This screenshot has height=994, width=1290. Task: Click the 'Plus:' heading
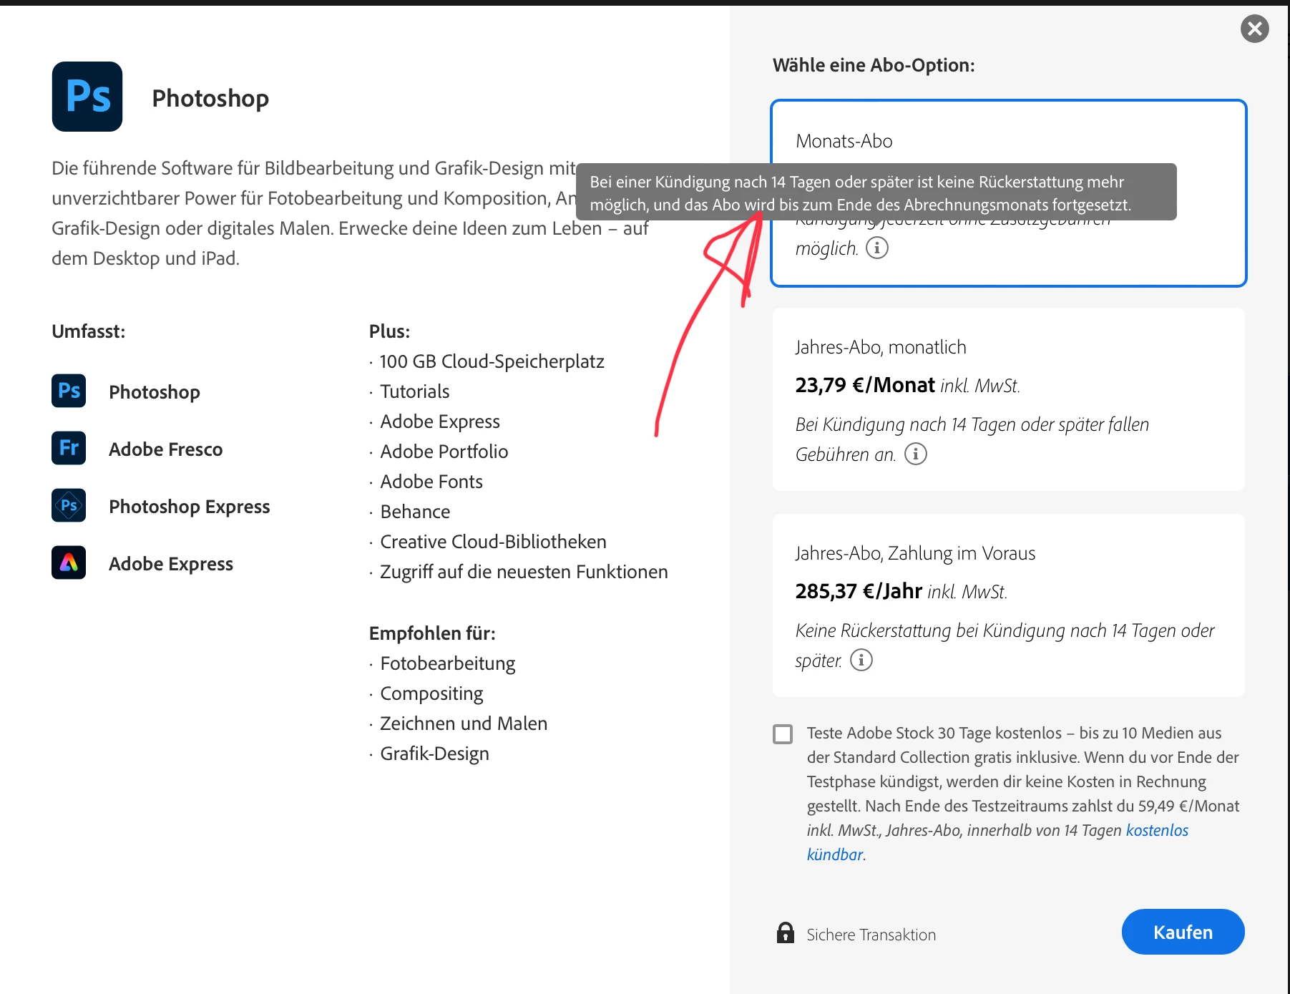click(x=389, y=331)
